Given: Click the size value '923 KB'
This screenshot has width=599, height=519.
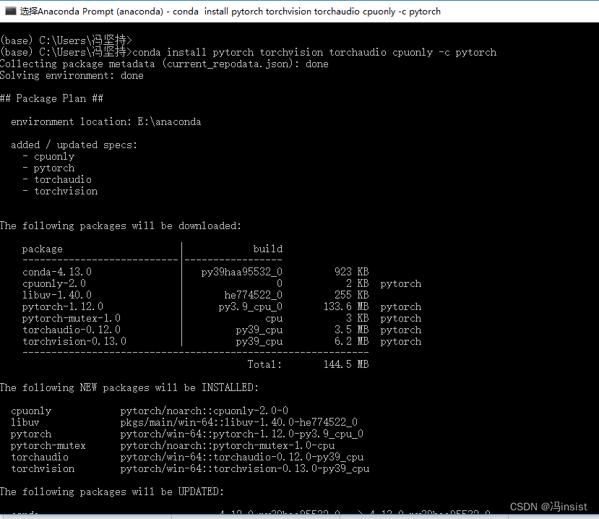Looking at the screenshot, I should click(351, 272).
